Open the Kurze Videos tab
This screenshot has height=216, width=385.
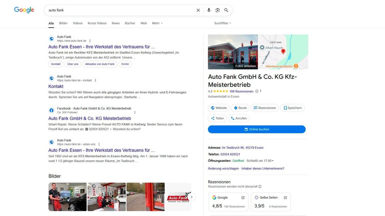pos(97,23)
